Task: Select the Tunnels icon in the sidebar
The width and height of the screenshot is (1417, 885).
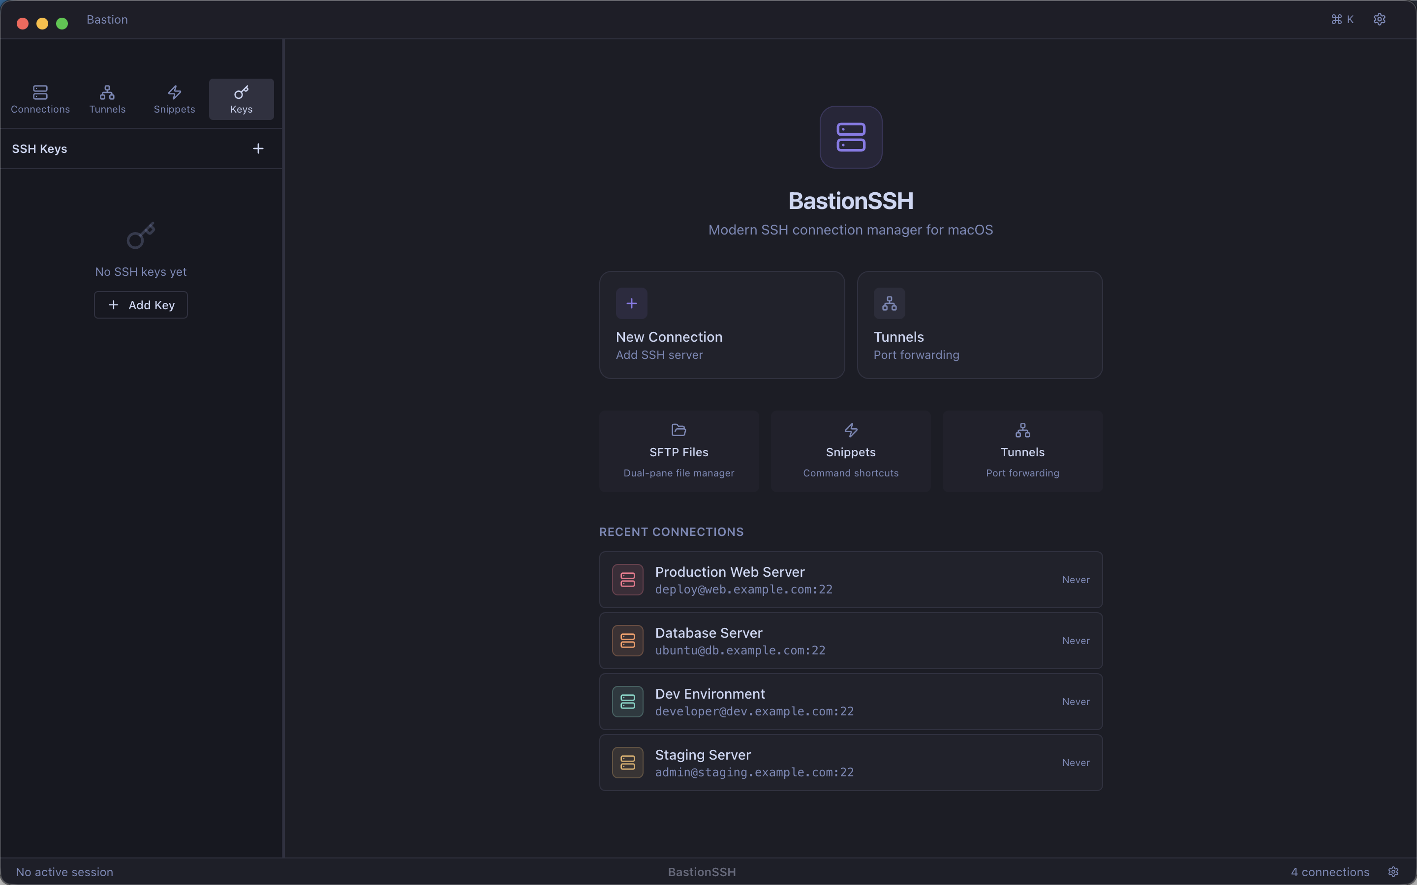Action: (107, 98)
